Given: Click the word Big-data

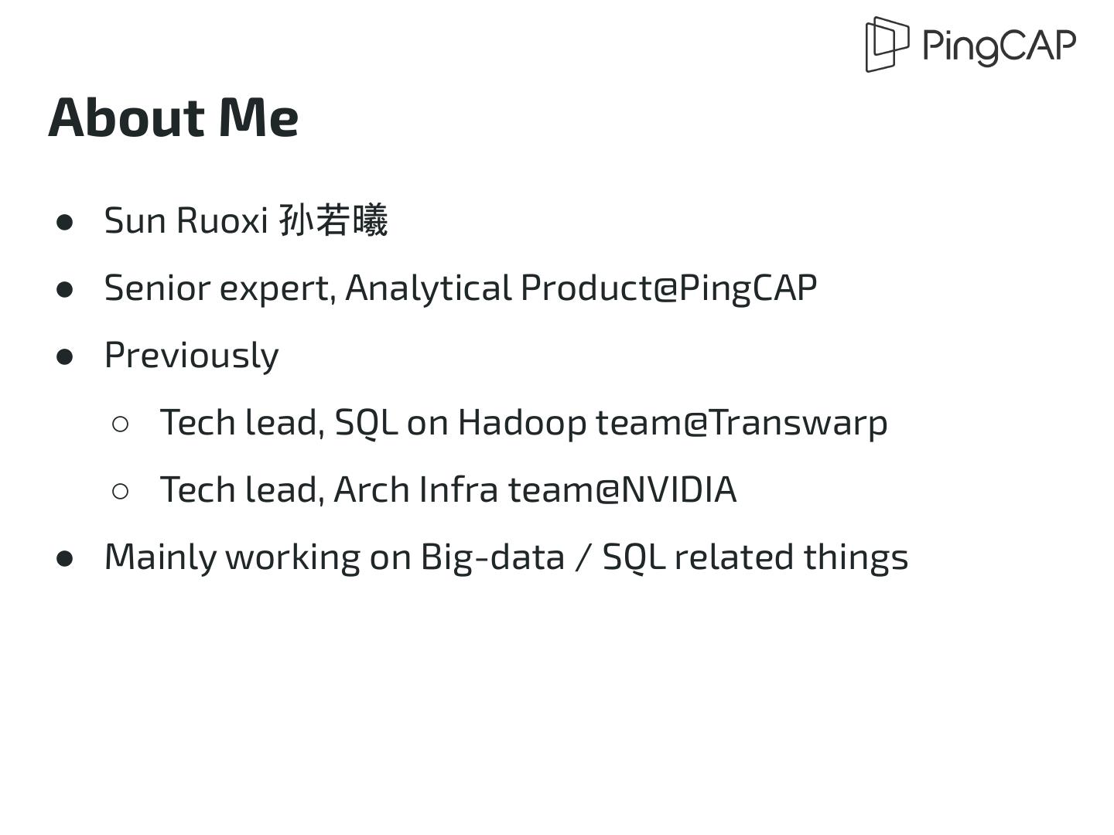Looking at the screenshot, I should click(x=492, y=557).
